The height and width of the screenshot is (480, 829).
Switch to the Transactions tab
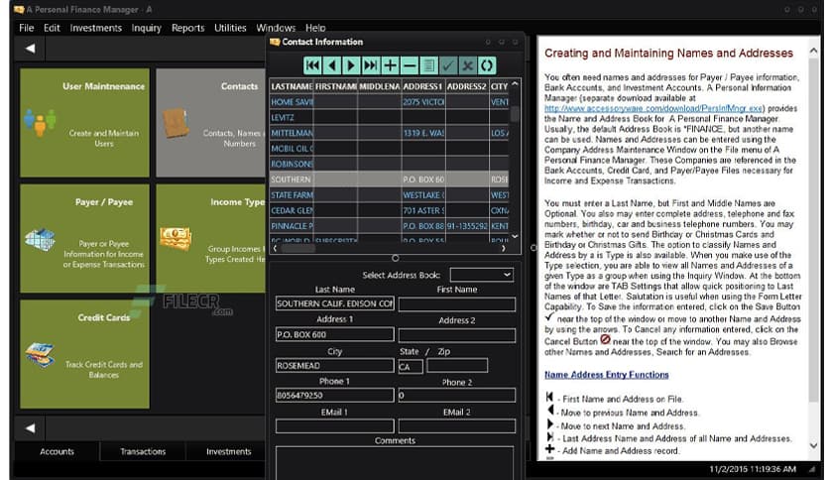pos(143,451)
